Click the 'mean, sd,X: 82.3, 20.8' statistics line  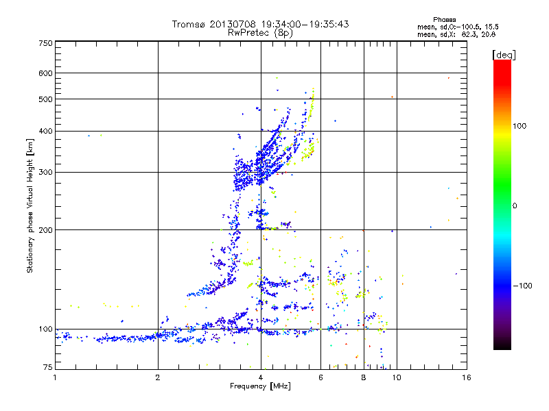click(456, 34)
